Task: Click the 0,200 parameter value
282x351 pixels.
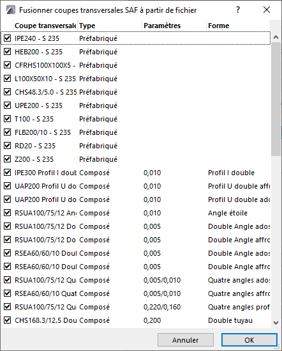Action: coord(152,320)
